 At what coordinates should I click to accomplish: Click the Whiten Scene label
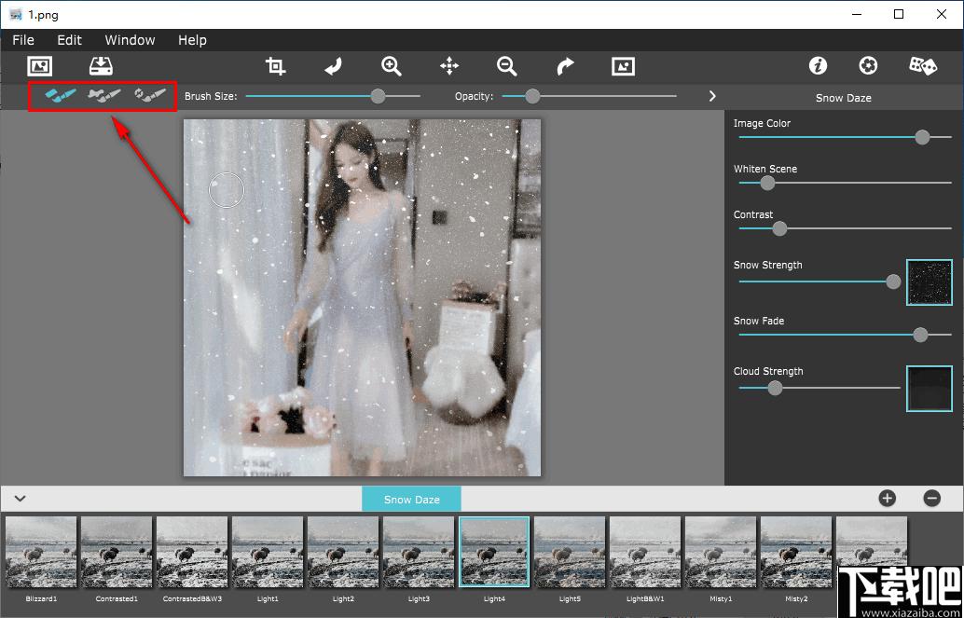(764, 169)
